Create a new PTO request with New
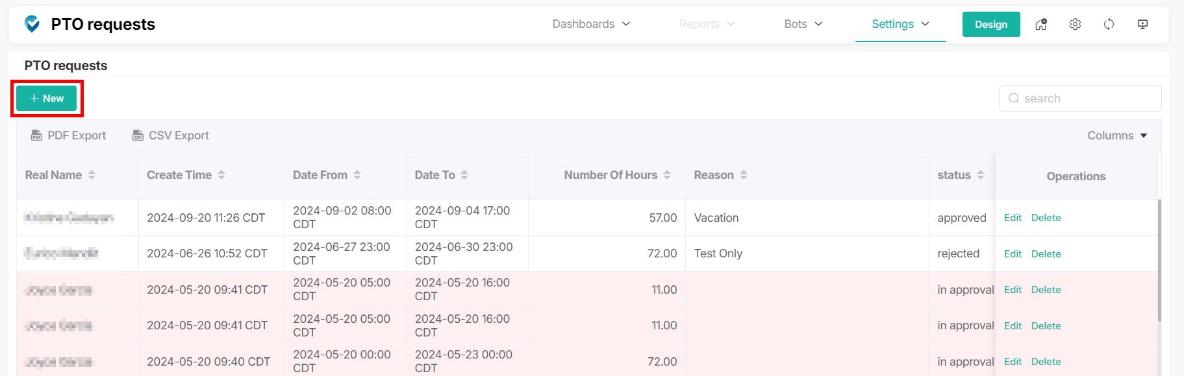Image resolution: width=1184 pixels, height=376 pixels. [x=47, y=99]
